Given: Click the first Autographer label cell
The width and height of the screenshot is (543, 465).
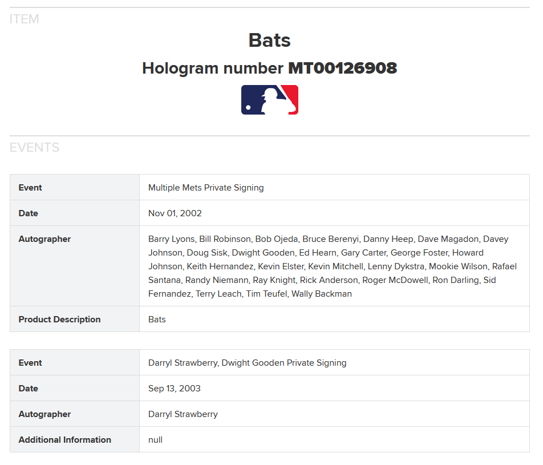Looking at the screenshot, I should (75, 266).
